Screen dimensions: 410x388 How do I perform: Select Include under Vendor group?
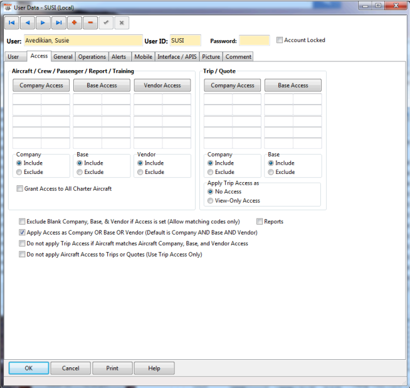tap(140, 163)
